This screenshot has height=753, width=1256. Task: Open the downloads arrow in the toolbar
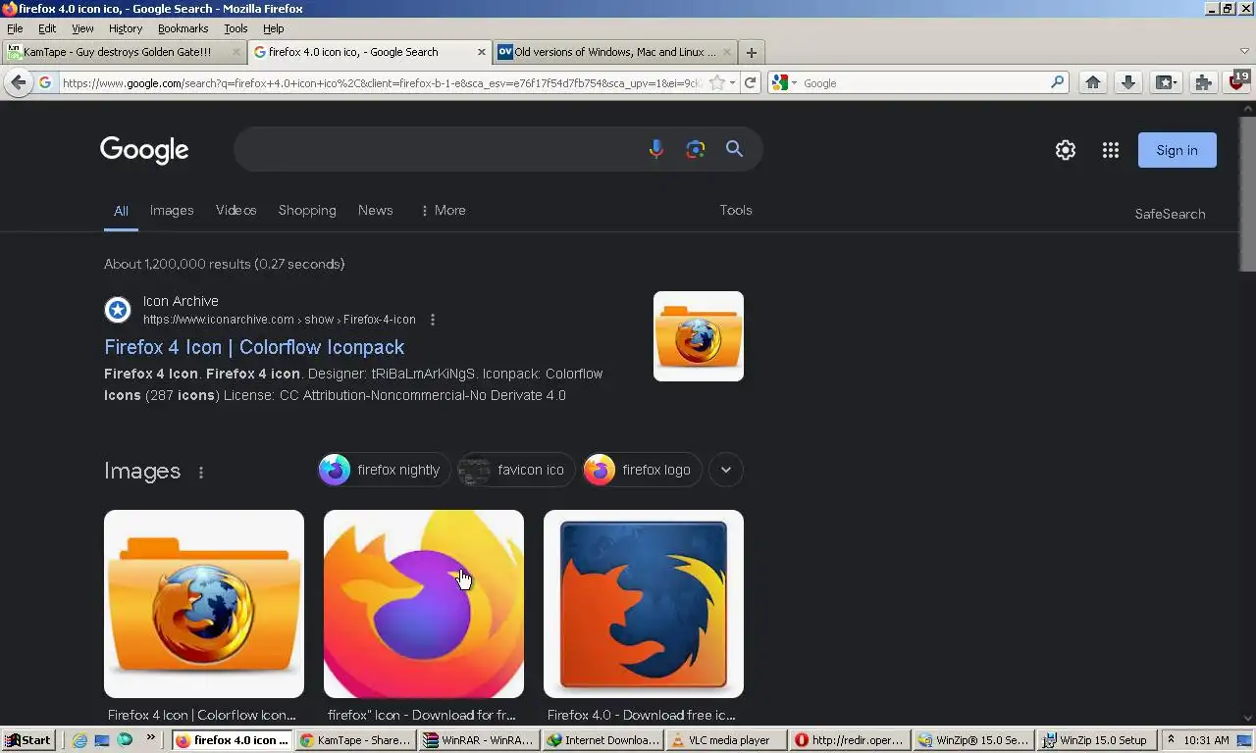click(1128, 83)
